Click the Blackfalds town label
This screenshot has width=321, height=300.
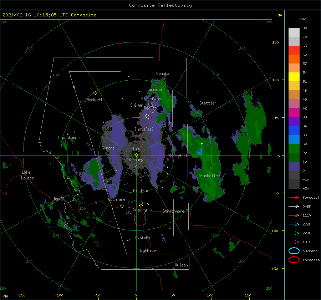pos(152,99)
